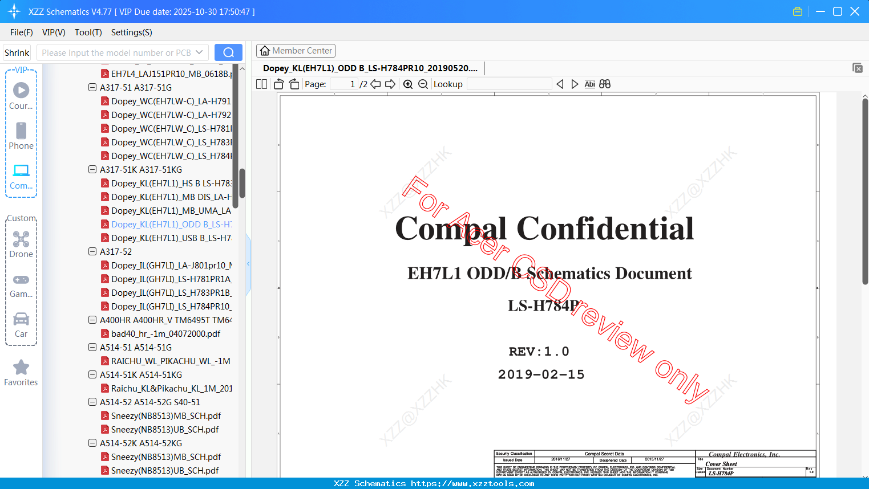Zoom out of the schematic
This screenshot has height=489, width=869.
423,84
